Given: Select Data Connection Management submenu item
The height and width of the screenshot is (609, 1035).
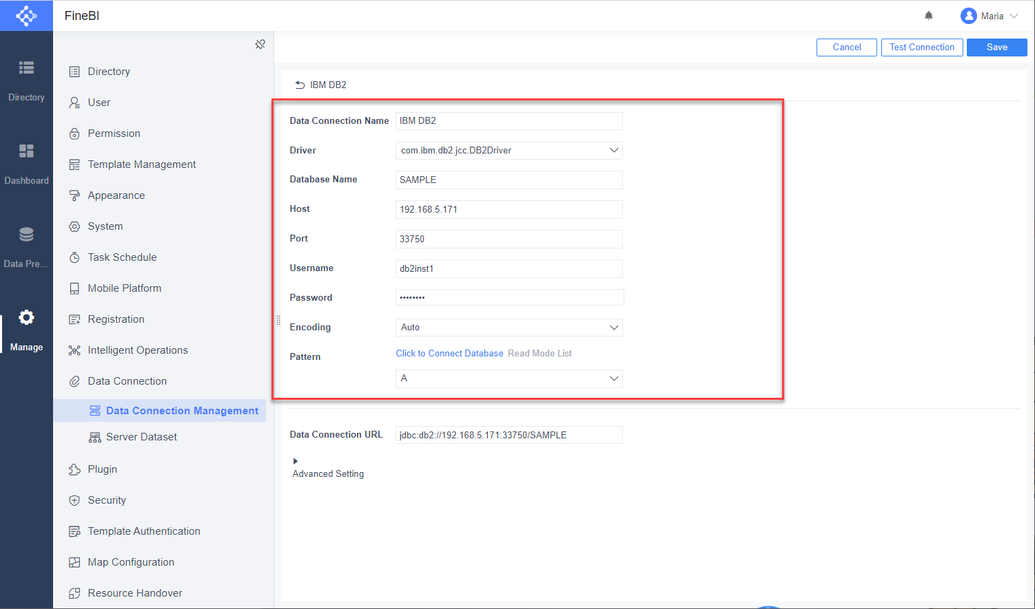Looking at the screenshot, I should pos(159,411).
